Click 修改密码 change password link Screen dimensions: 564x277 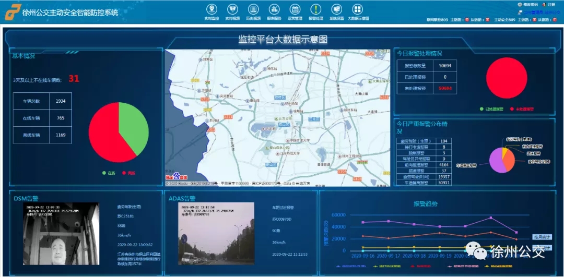[529, 4]
